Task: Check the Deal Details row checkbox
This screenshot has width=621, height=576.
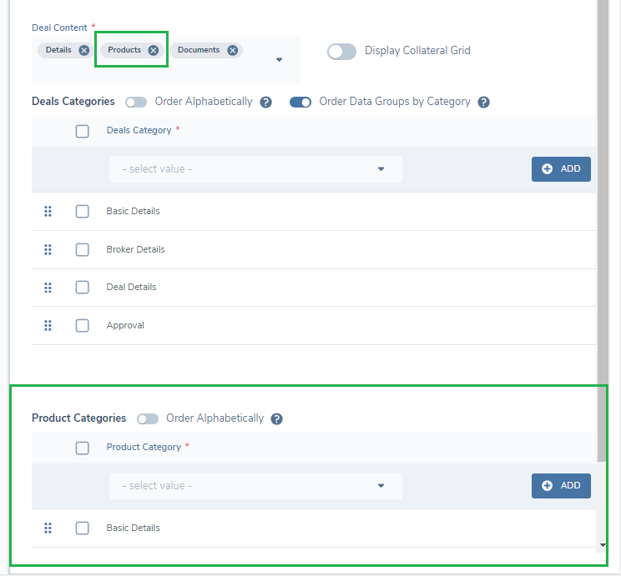Action: pos(82,288)
